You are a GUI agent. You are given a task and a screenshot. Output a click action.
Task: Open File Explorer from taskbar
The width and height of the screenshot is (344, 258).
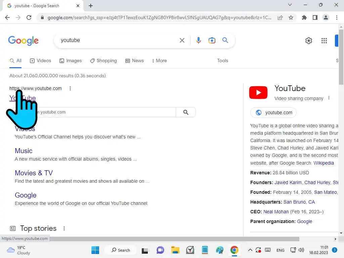coord(175,250)
